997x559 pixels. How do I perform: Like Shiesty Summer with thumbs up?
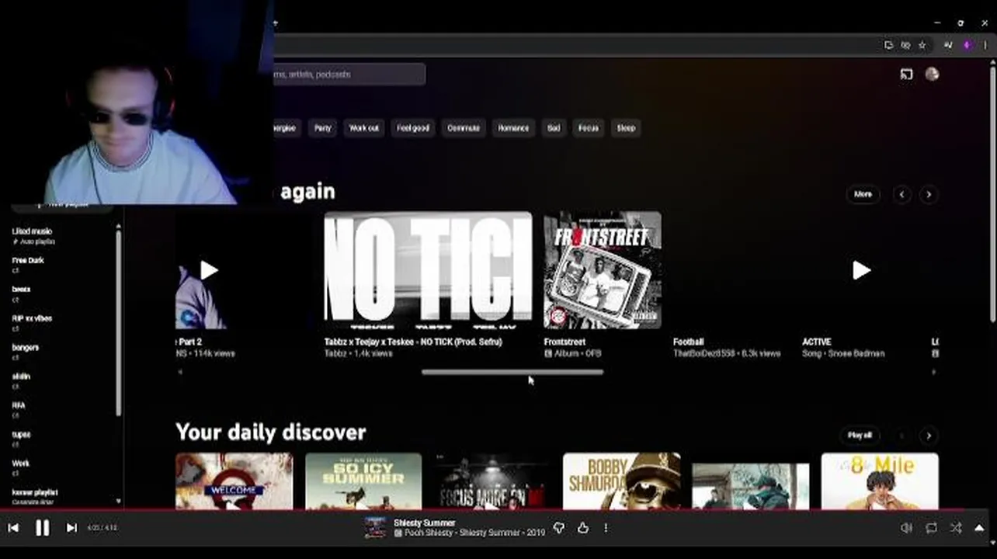pyautogui.click(x=583, y=528)
